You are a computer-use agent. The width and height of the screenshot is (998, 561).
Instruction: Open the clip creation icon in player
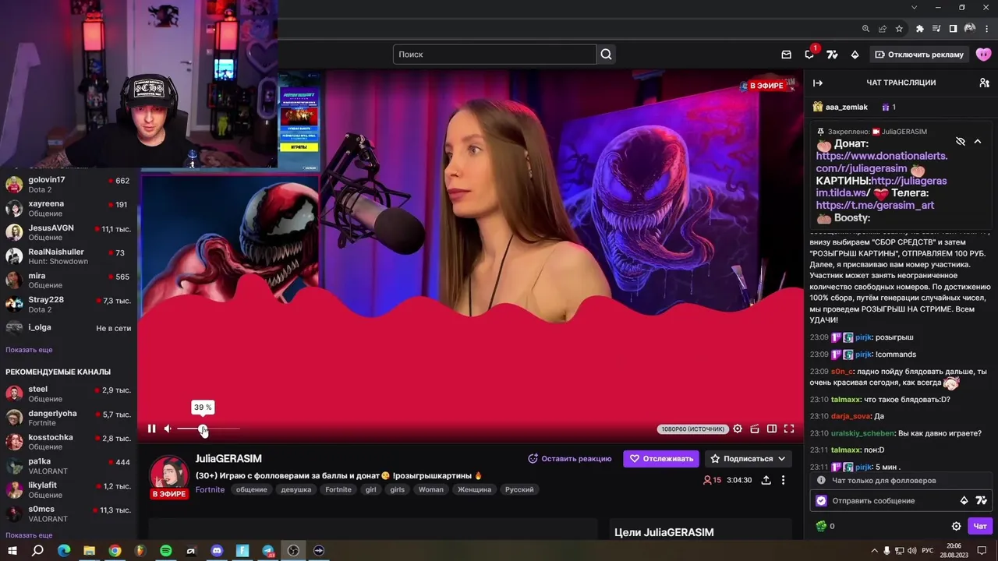755,429
